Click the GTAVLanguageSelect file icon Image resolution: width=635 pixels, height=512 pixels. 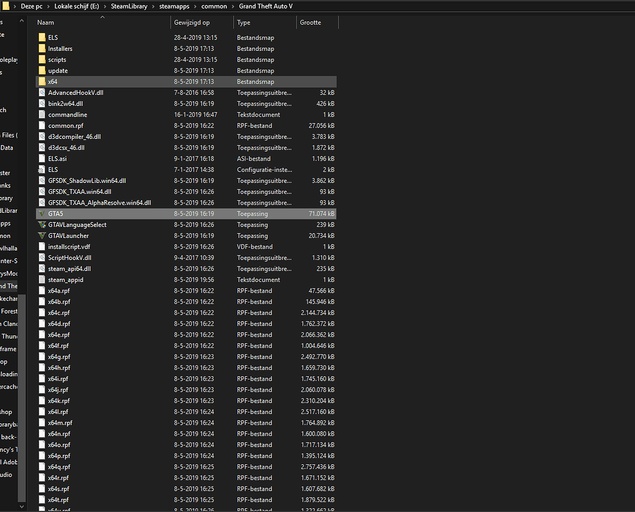[42, 224]
